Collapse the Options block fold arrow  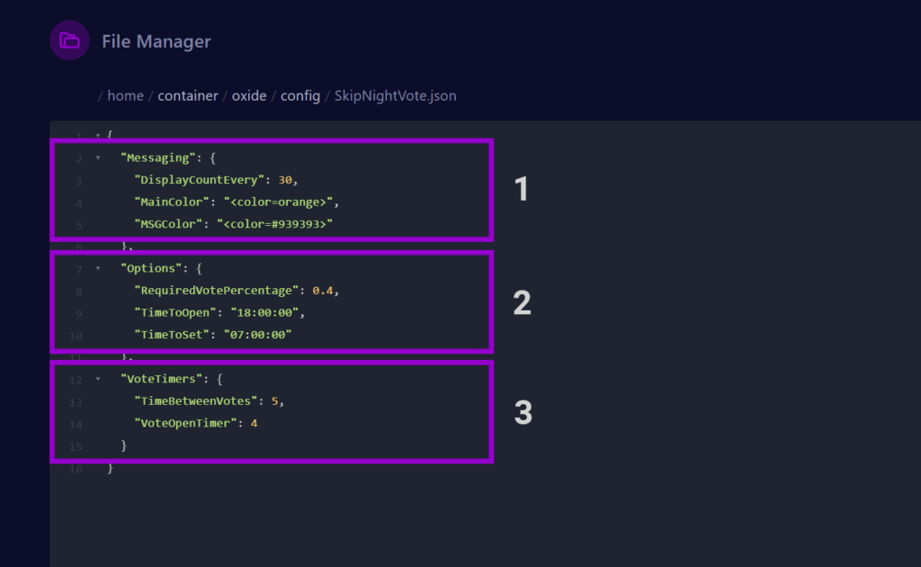98,268
